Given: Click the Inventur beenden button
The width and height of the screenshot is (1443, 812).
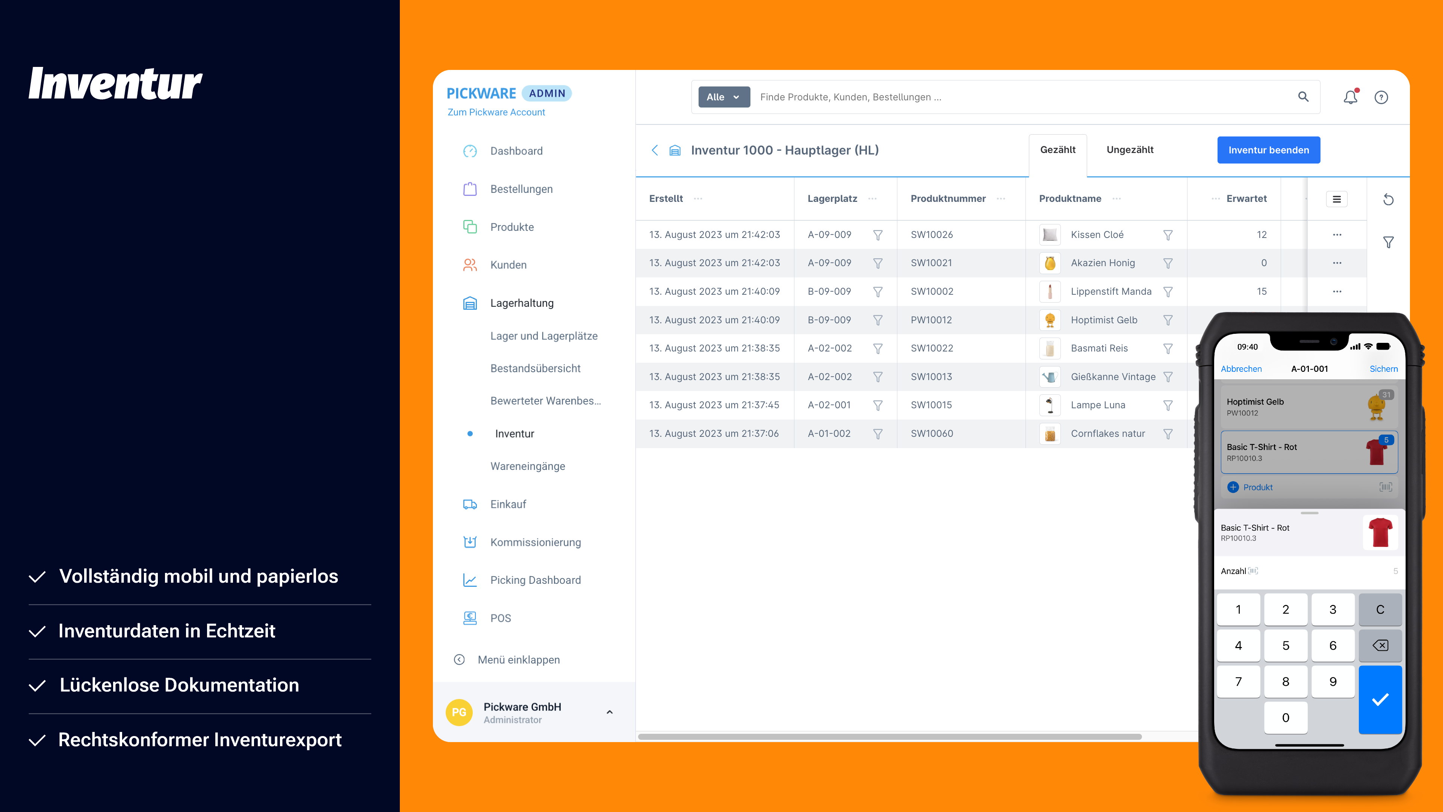Looking at the screenshot, I should tap(1268, 150).
